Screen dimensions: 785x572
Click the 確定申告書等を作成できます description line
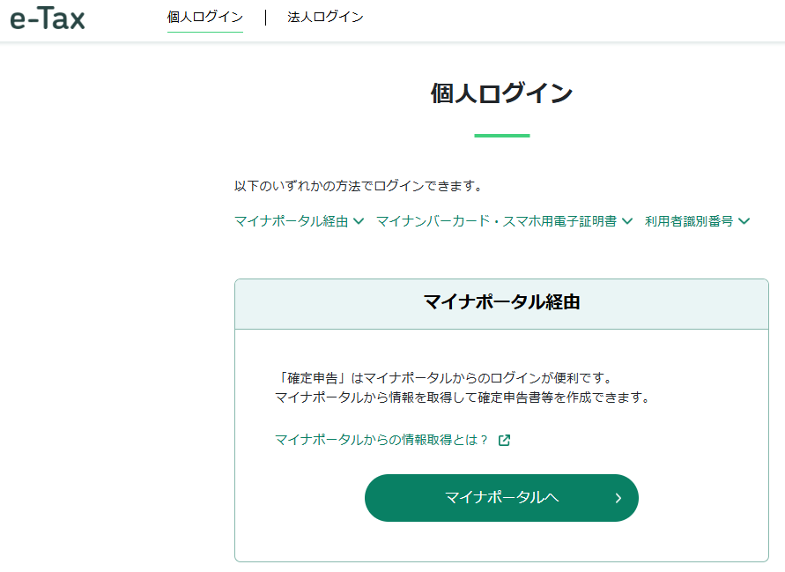463,397
